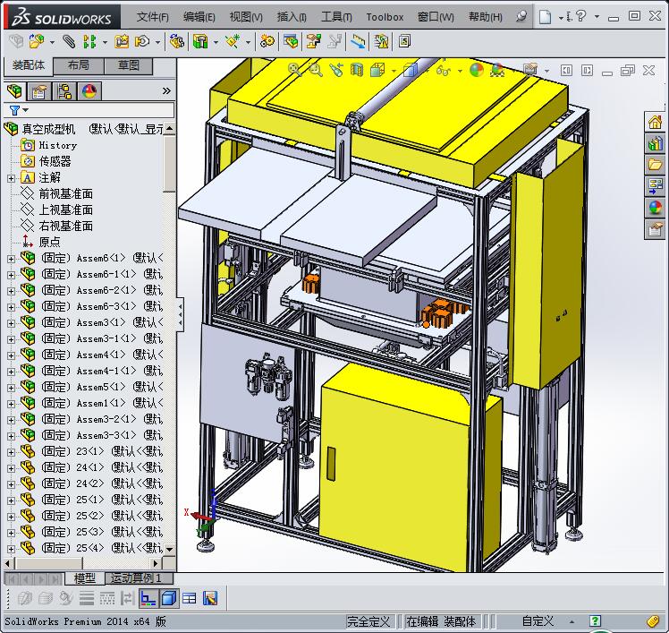
Task: Open the File Explorer folder task pane
Action: pos(656,164)
